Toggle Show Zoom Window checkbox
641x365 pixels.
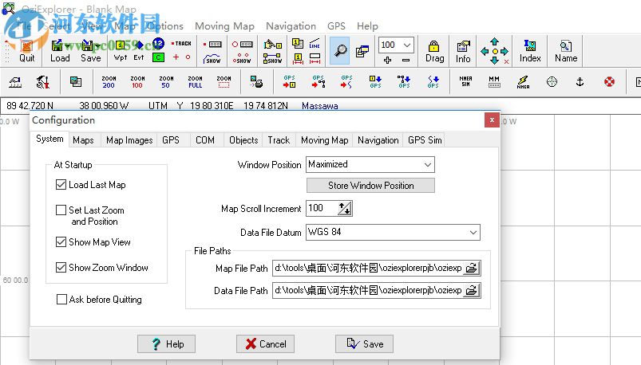coord(61,268)
